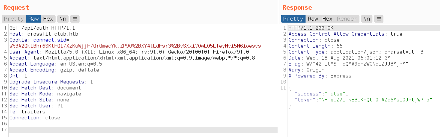
Task: Click the GET /api/auth request line
Action: (42, 28)
